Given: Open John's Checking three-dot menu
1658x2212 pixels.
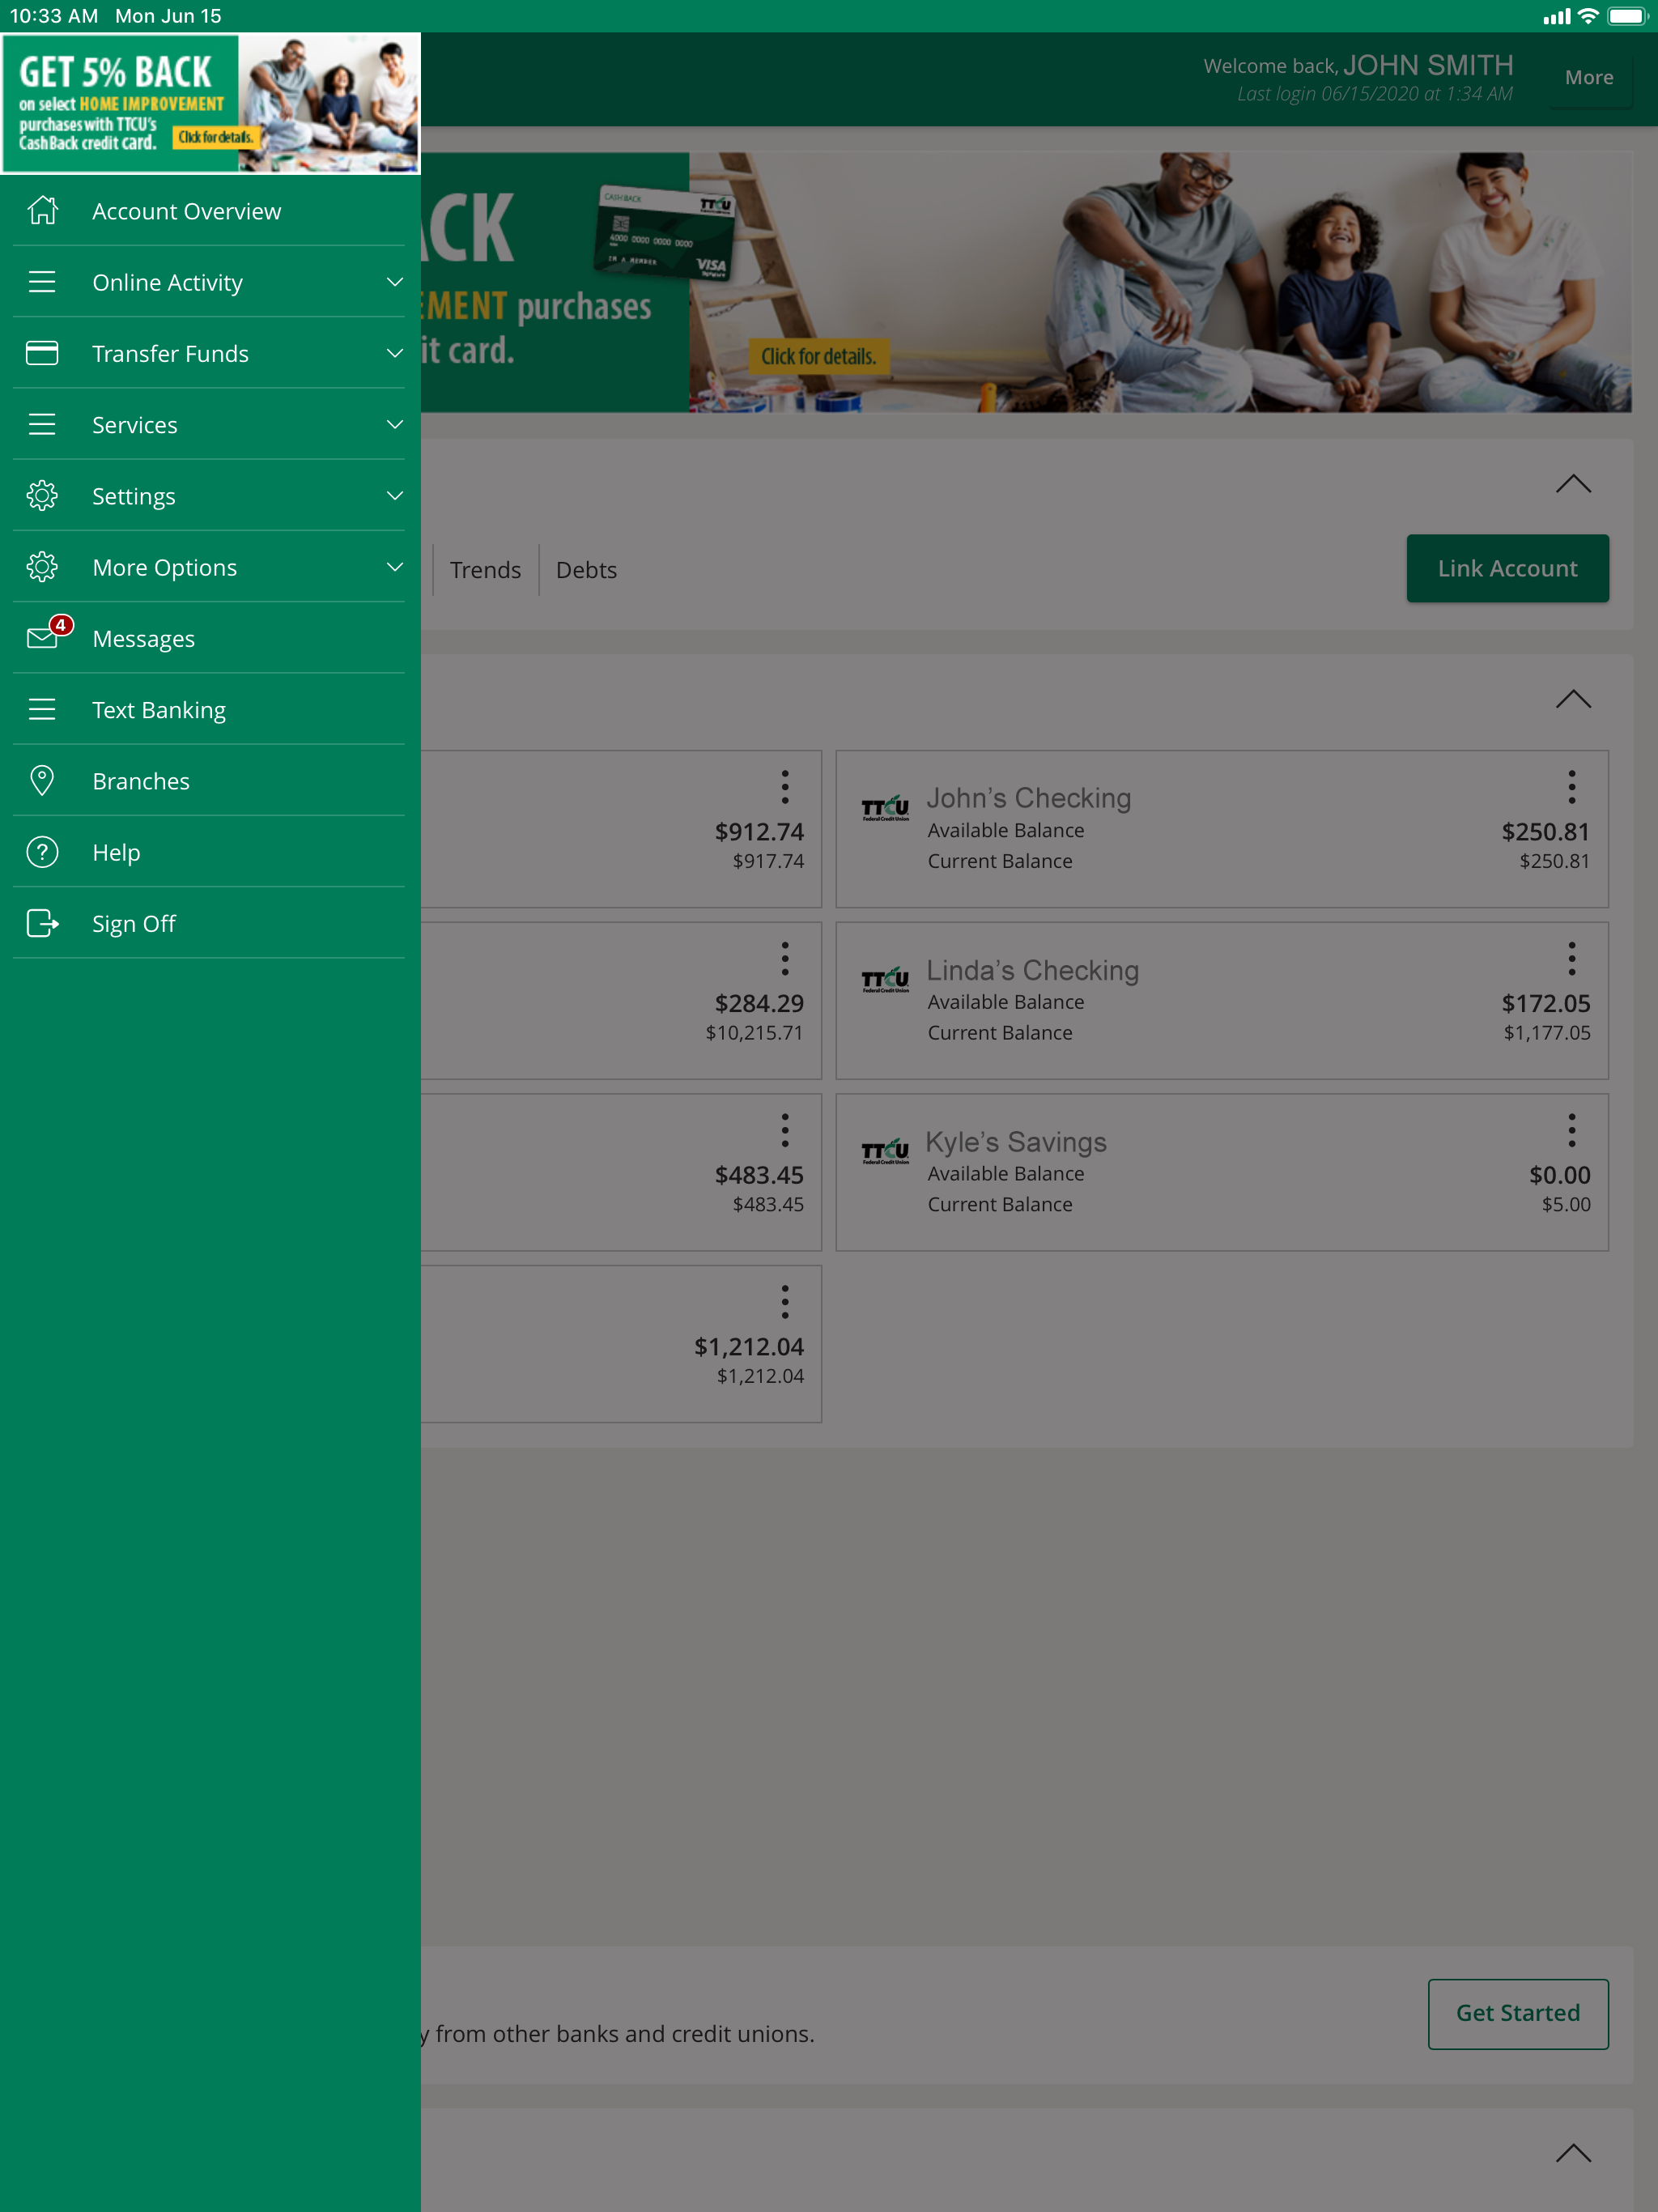Looking at the screenshot, I should coord(1571,787).
